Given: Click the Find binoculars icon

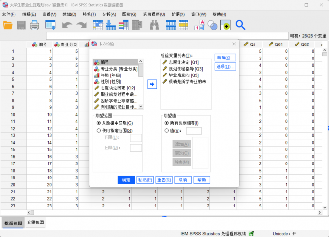Looking at the screenshot, I should [x=154, y=25].
